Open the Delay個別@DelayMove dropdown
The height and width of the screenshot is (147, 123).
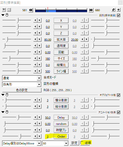tap(22, 143)
